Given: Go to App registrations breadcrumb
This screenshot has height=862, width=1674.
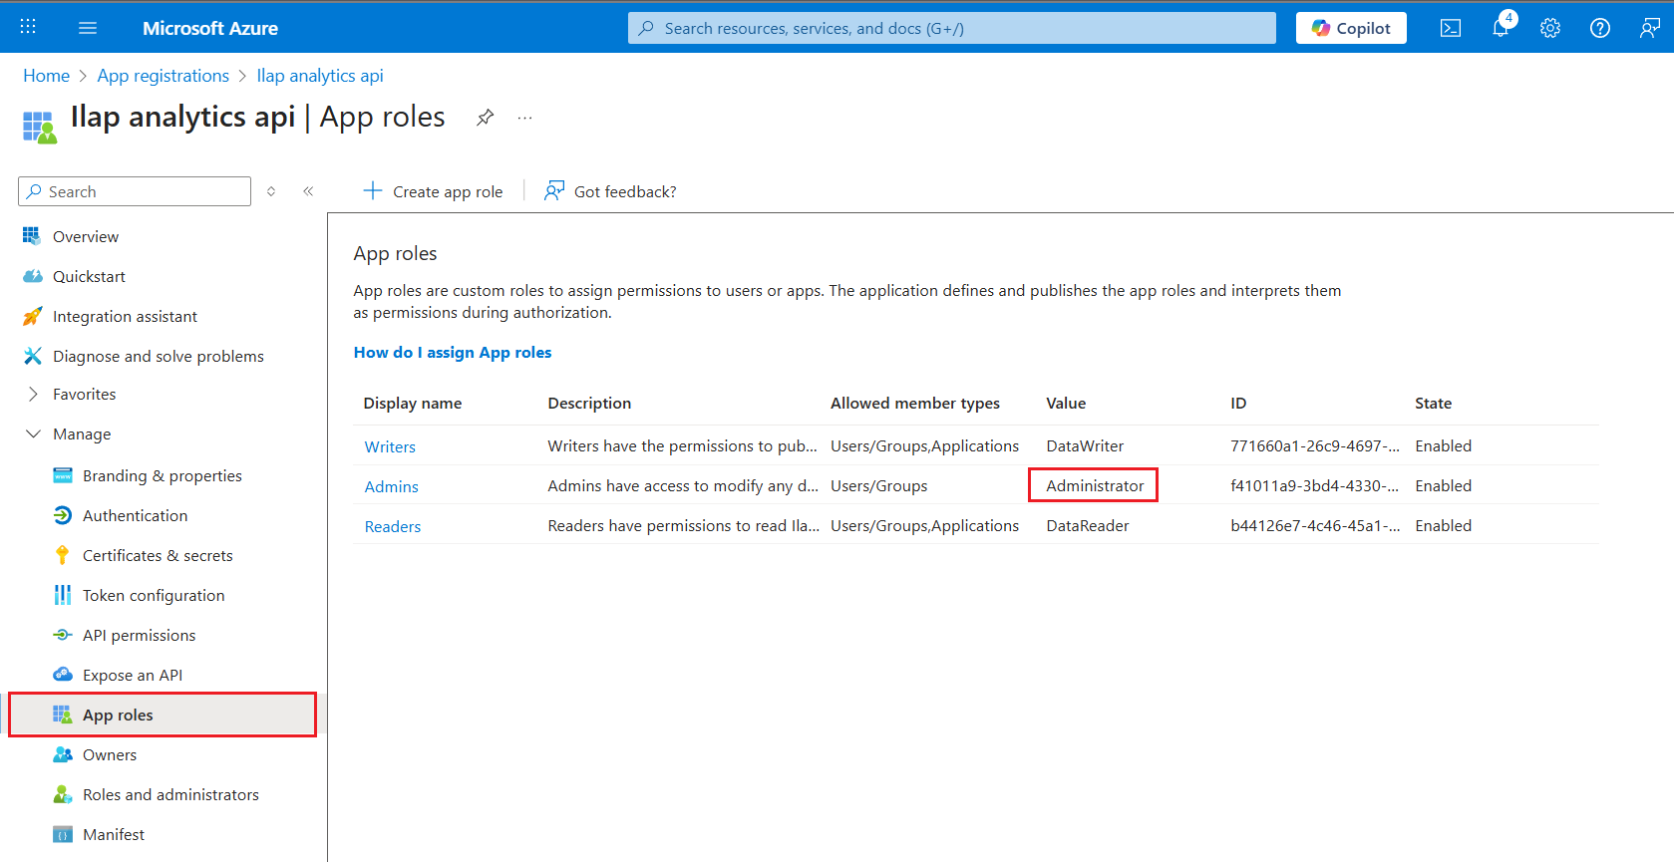Looking at the screenshot, I should click(x=164, y=76).
